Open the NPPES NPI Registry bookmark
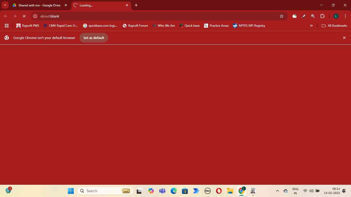 click(x=249, y=26)
